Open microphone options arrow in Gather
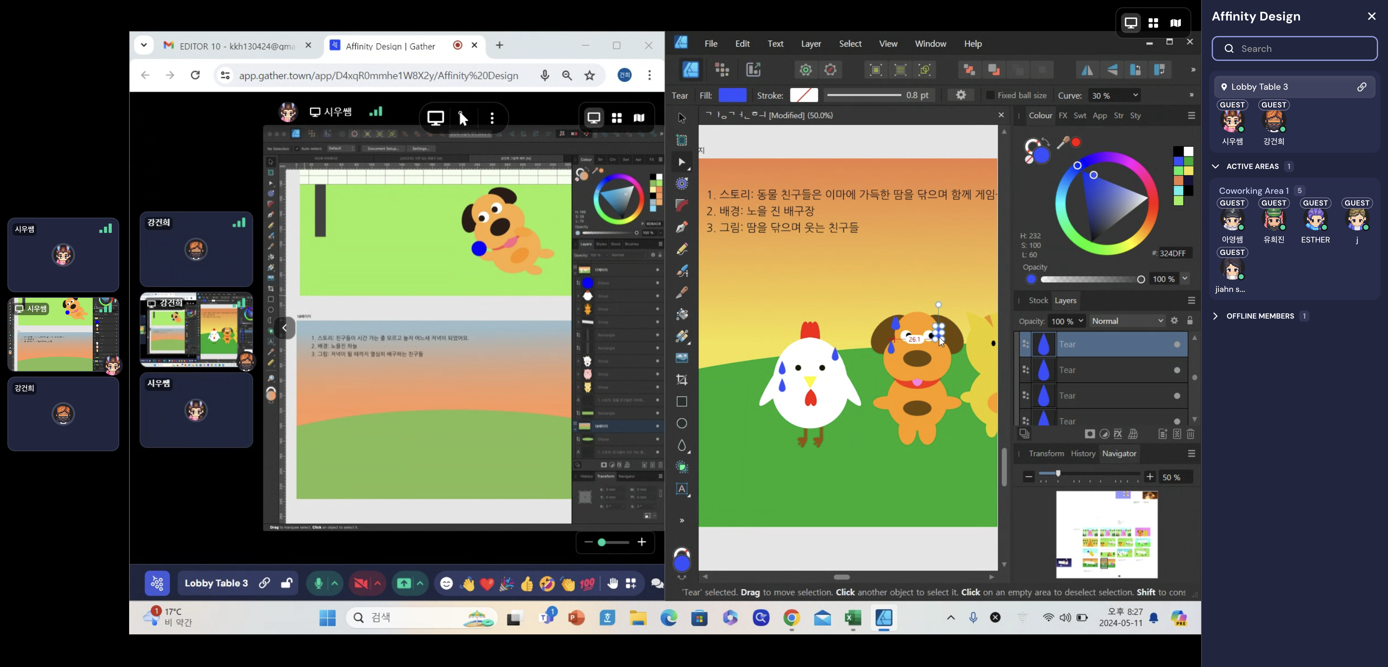This screenshot has height=667, width=1388. click(x=335, y=583)
